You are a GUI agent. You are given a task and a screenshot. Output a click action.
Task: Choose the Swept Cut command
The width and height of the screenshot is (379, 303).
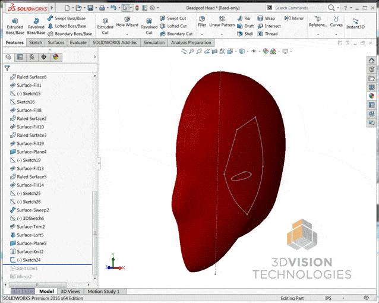coord(173,18)
